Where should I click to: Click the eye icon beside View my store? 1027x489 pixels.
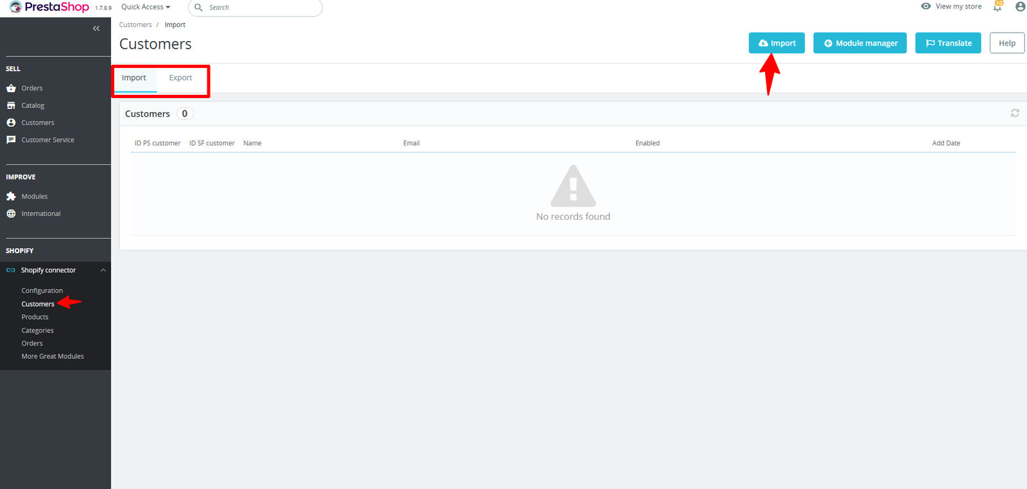point(926,6)
